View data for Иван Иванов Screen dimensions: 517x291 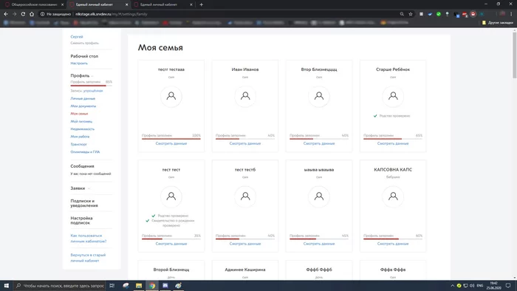[x=245, y=143]
